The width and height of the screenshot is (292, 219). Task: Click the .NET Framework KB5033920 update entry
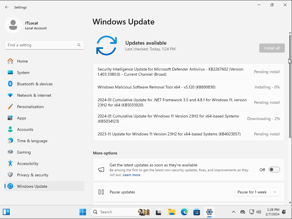pos(189,102)
